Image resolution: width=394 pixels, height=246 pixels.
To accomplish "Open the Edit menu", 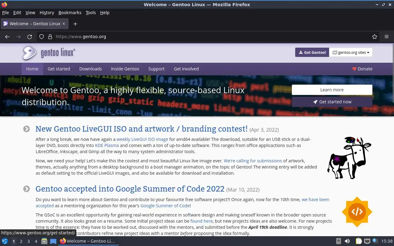I will (17, 13).
